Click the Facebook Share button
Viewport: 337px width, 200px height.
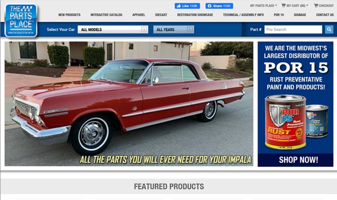coord(219,6)
